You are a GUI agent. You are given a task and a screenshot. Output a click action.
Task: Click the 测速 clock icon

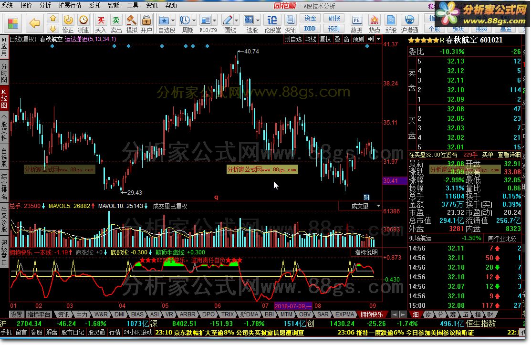coord(83,20)
